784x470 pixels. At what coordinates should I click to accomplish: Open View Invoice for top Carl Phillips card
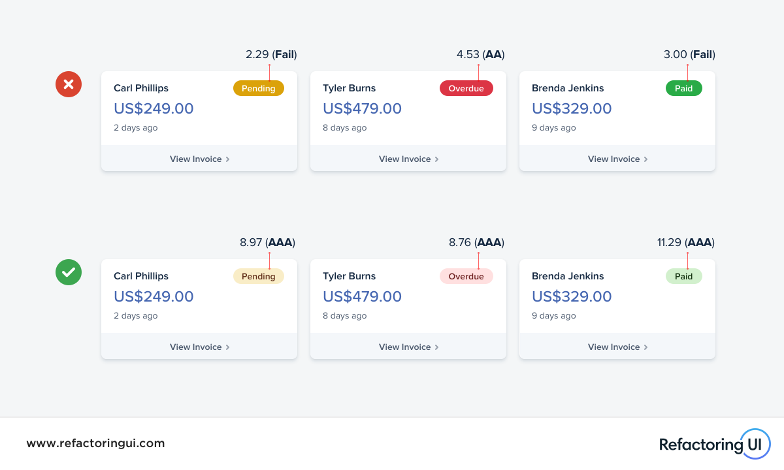coord(199,159)
